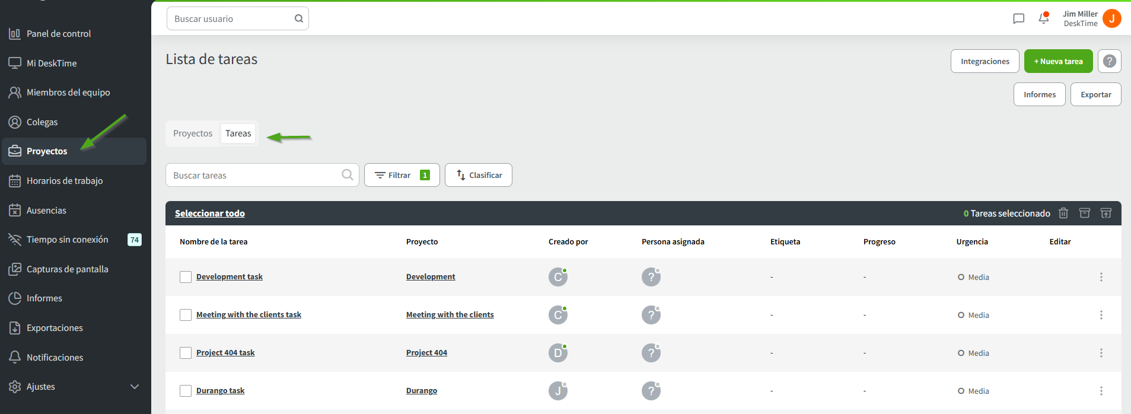1131x414 pixels.
Task: Open Capturas de pantalla in sidebar
Action: (67, 269)
